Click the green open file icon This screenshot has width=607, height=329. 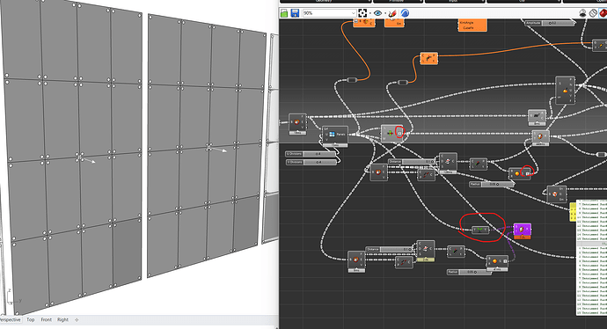[284, 13]
